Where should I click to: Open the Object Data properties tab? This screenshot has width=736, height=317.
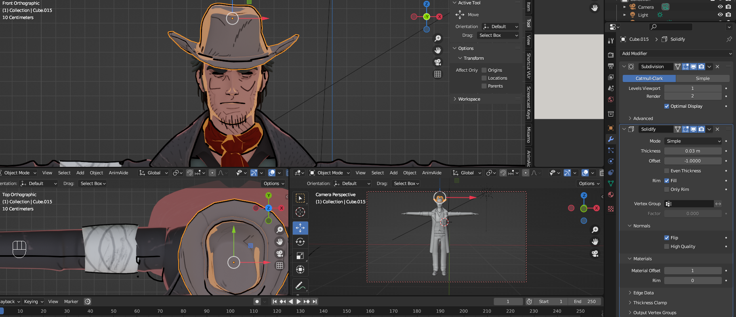(611, 183)
